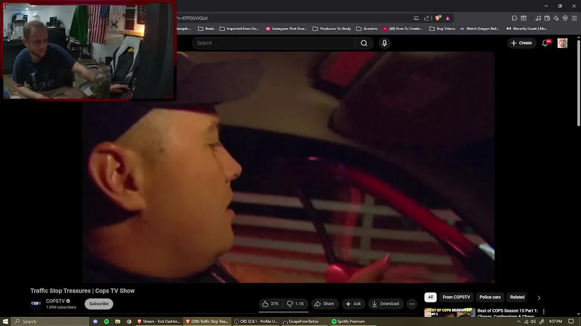Click Create button on YouTube header
Image resolution: width=581 pixels, height=326 pixels.
tap(521, 43)
